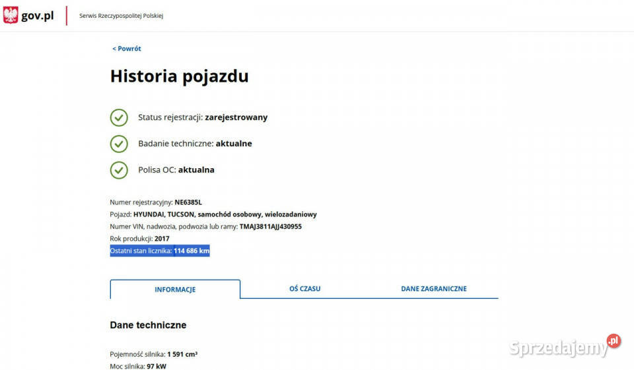The image size is (634, 370).
Task: Click the gov.pl site name text
Action: coord(37,16)
